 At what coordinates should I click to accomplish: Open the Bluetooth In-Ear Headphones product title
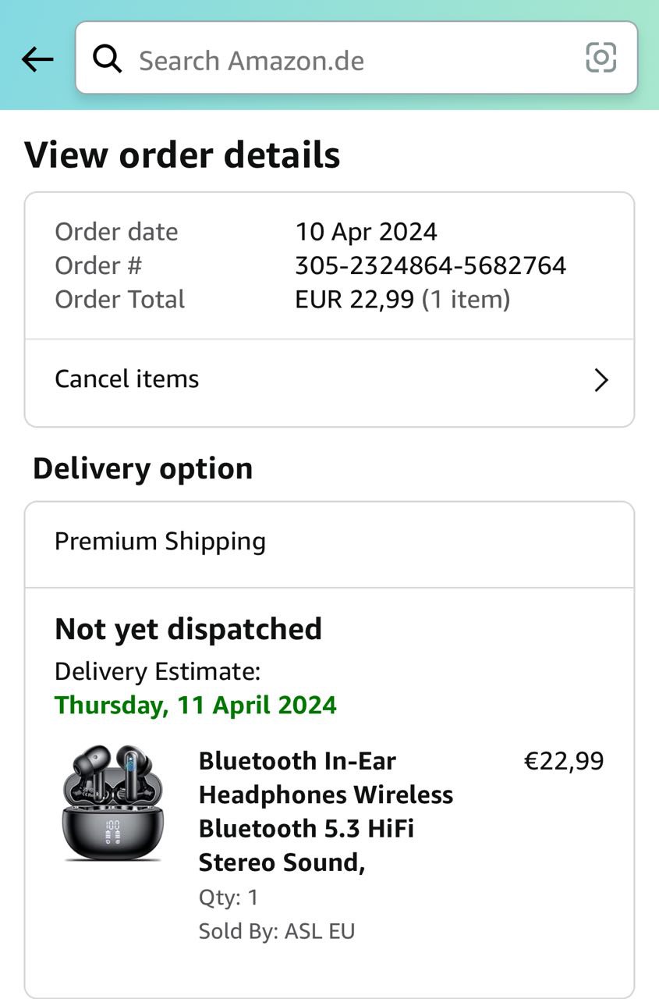coord(326,812)
